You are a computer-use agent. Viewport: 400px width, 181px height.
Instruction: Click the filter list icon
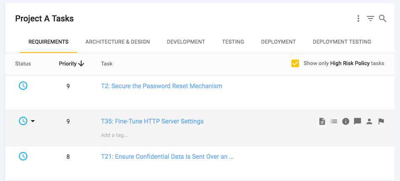(370, 18)
